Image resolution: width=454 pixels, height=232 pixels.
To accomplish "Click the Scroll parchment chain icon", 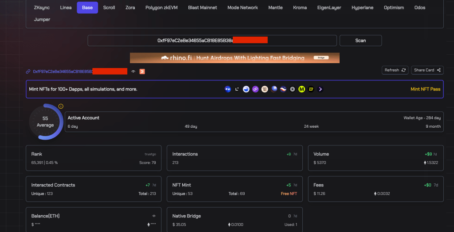I will tap(265, 89).
